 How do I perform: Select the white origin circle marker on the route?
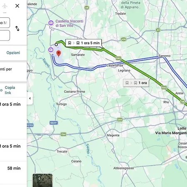[56, 44]
